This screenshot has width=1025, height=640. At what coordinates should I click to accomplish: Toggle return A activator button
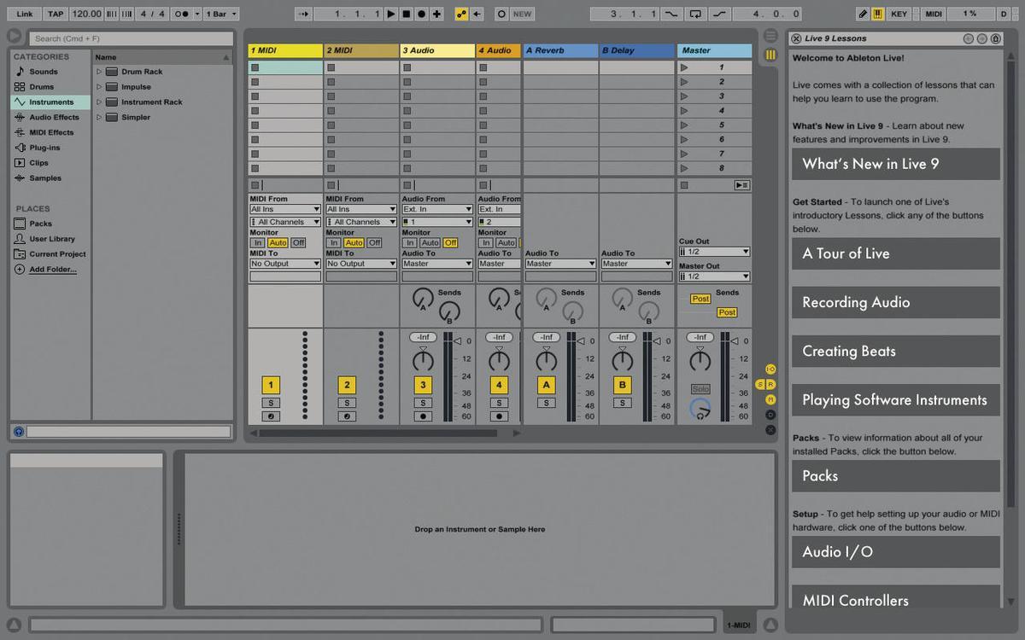[x=547, y=385]
